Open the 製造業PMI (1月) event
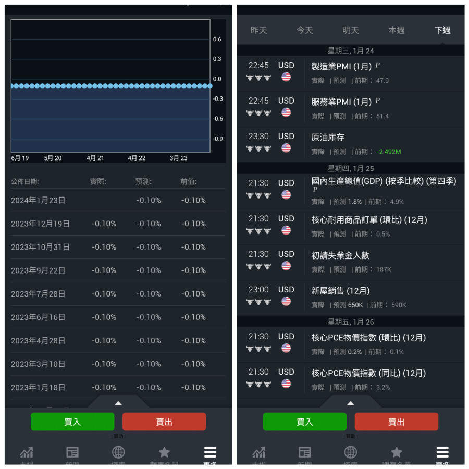This screenshot has height=469, width=469. point(341,67)
